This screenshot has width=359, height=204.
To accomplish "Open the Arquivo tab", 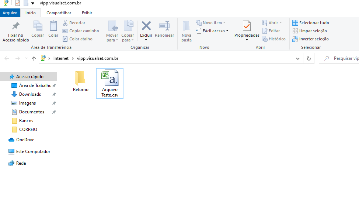I will [10, 13].
